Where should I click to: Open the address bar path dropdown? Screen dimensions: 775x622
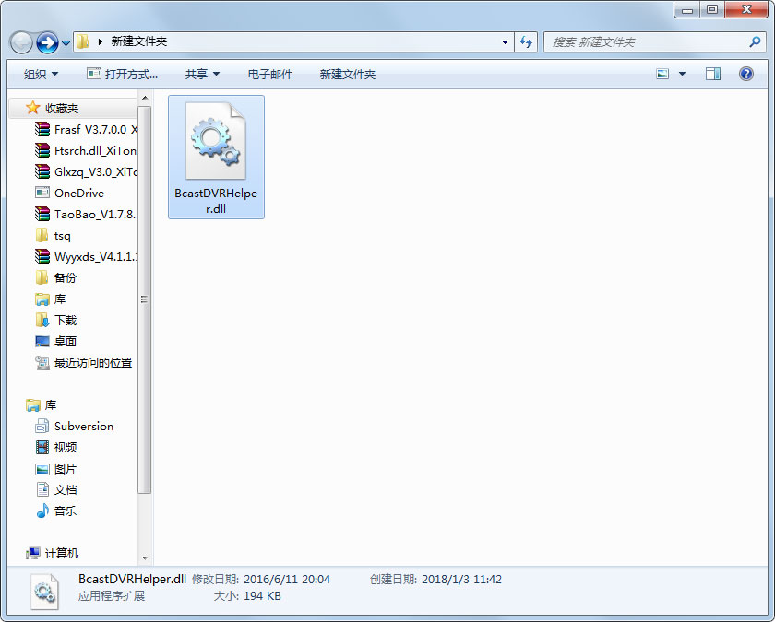504,41
